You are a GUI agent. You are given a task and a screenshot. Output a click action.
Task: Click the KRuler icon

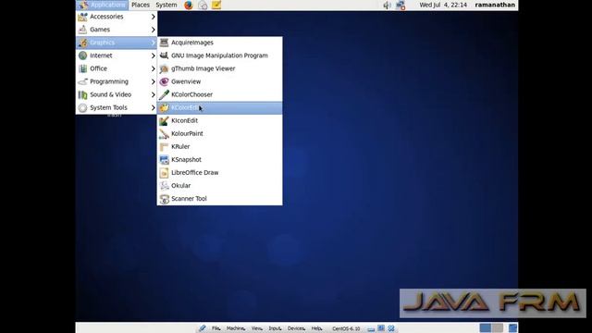point(164,146)
